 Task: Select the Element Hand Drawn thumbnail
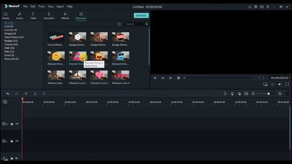coord(56,75)
